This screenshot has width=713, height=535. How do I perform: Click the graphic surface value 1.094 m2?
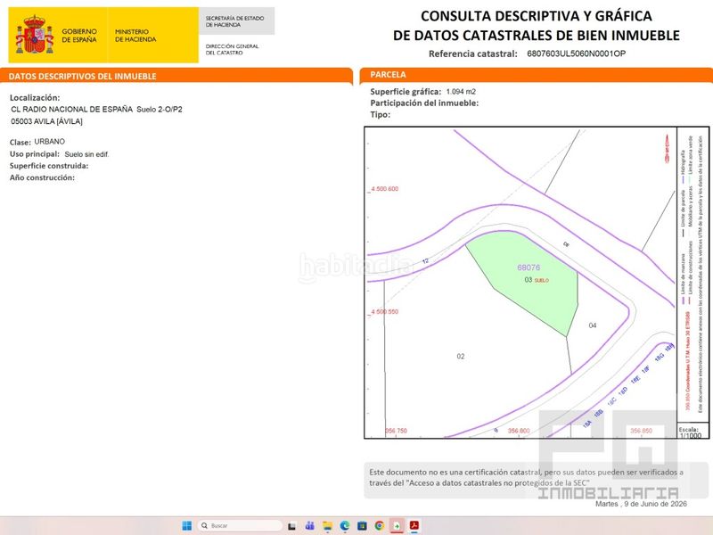(x=461, y=92)
